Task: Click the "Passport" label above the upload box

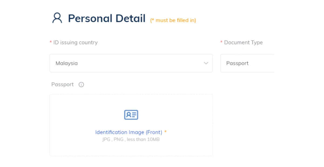Action: pos(62,85)
